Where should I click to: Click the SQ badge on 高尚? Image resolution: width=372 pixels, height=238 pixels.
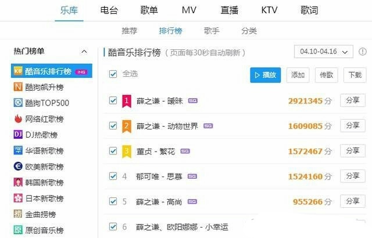pyautogui.click(x=192, y=201)
